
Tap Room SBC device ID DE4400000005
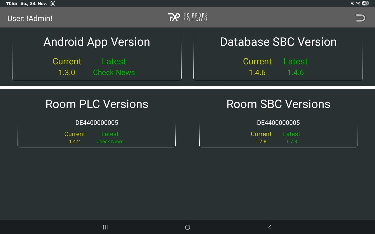tap(278, 123)
